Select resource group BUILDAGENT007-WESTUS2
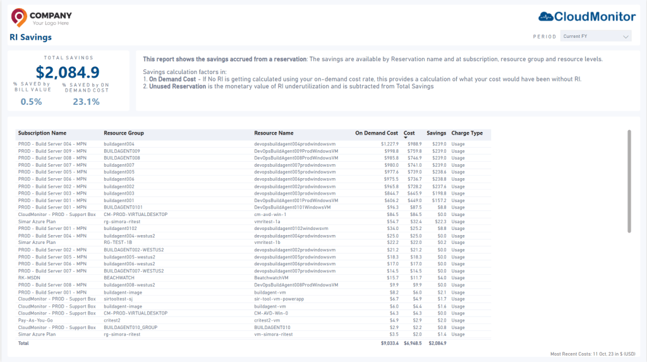This screenshot has height=362, width=647. [x=134, y=271]
